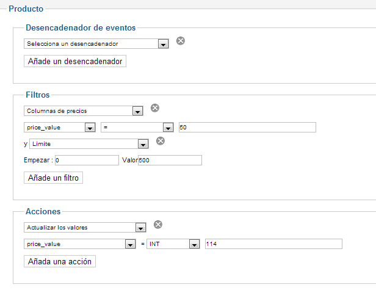Open the Selecciona un desencadenador dropdown
This screenshot has width=376, height=293.
point(96,44)
